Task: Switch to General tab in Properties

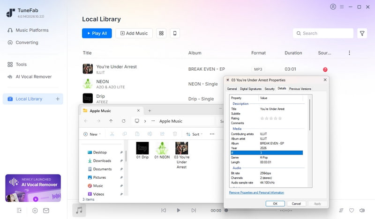Action: [x=232, y=88]
